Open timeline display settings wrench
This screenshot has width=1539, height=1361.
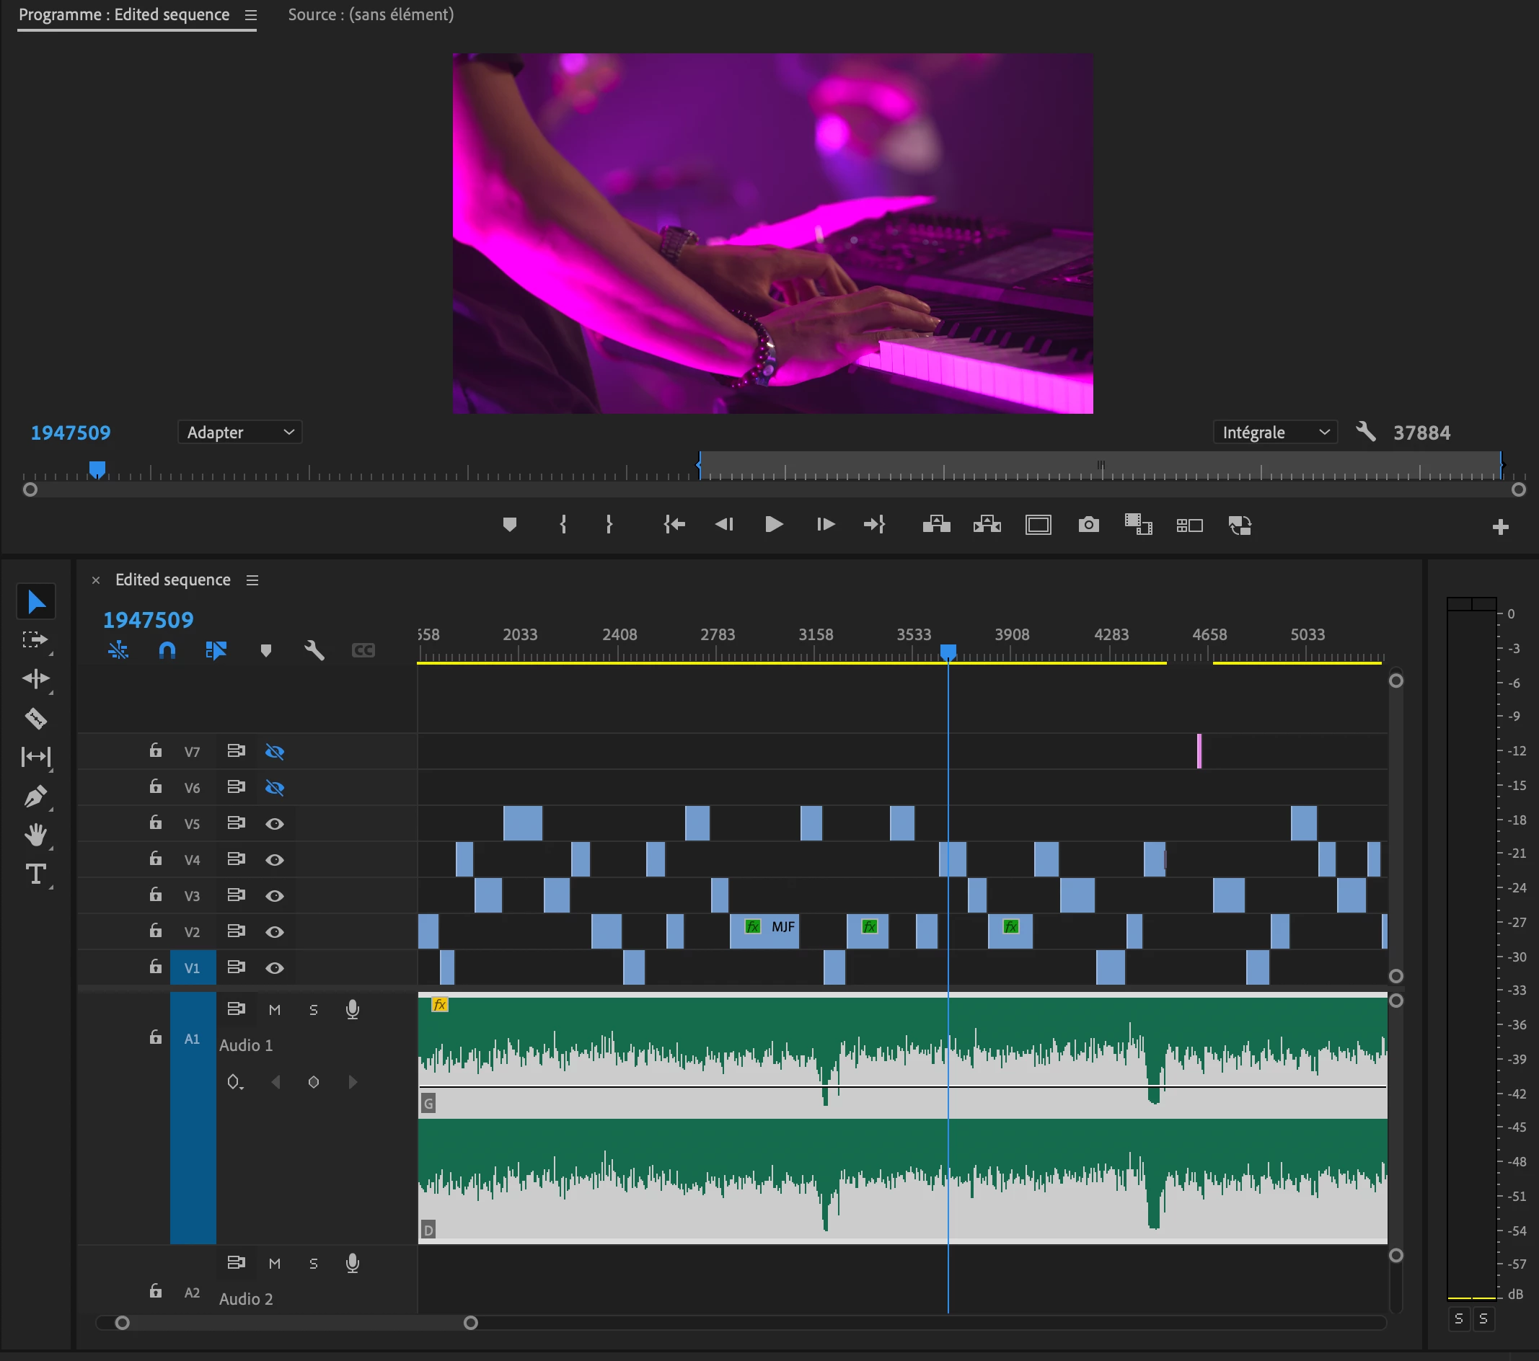point(314,650)
